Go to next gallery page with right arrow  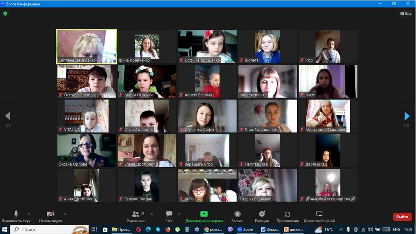pos(406,116)
